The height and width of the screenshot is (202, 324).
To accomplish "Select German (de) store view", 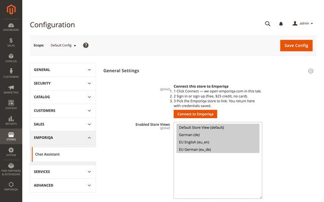I will point(218,135).
